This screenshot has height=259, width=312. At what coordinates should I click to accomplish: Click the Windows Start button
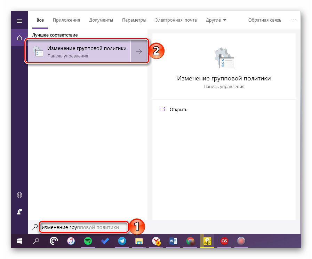pyautogui.click(x=19, y=241)
